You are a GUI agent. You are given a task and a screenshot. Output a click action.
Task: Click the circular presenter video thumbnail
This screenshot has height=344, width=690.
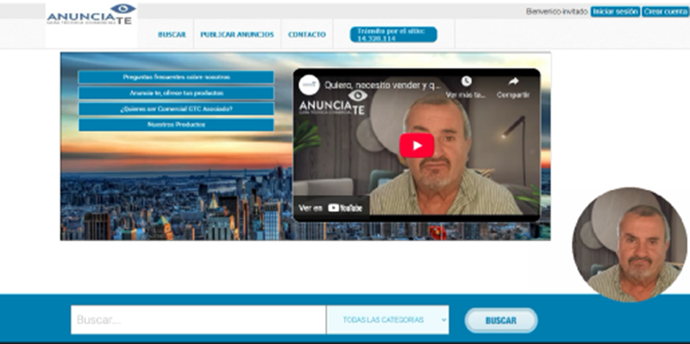coord(630,245)
